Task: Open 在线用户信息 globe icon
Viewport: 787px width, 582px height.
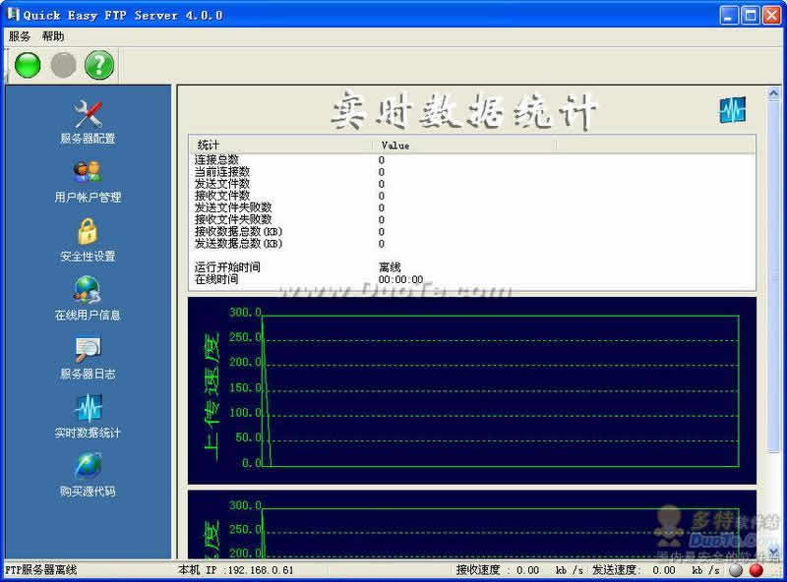Action: click(x=88, y=289)
